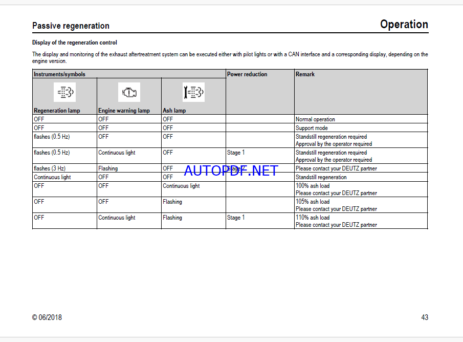
Task: Select the 'Standstill regeneration' remark in Continuous light row
Action: coord(321,177)
